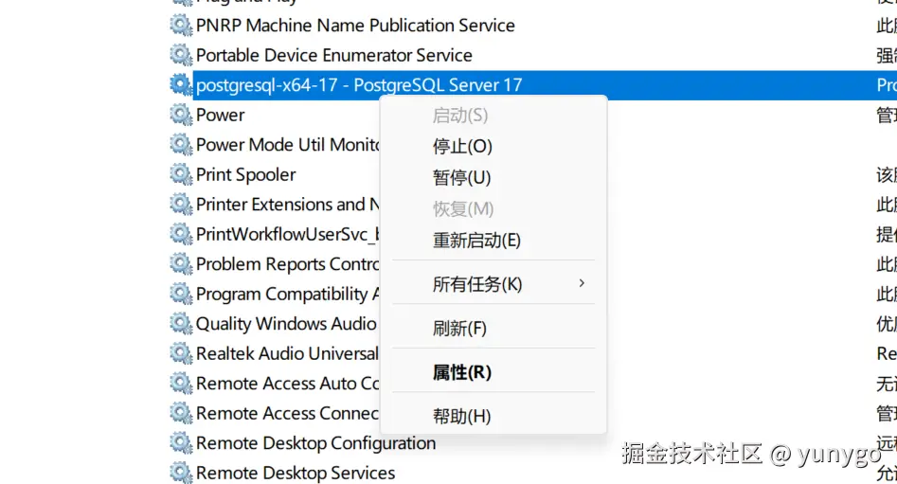Image resolution: width=897 pixels, height=484 pixels.
Task: Choose 停止(O) to stop the service
Action: pos(462,147)
